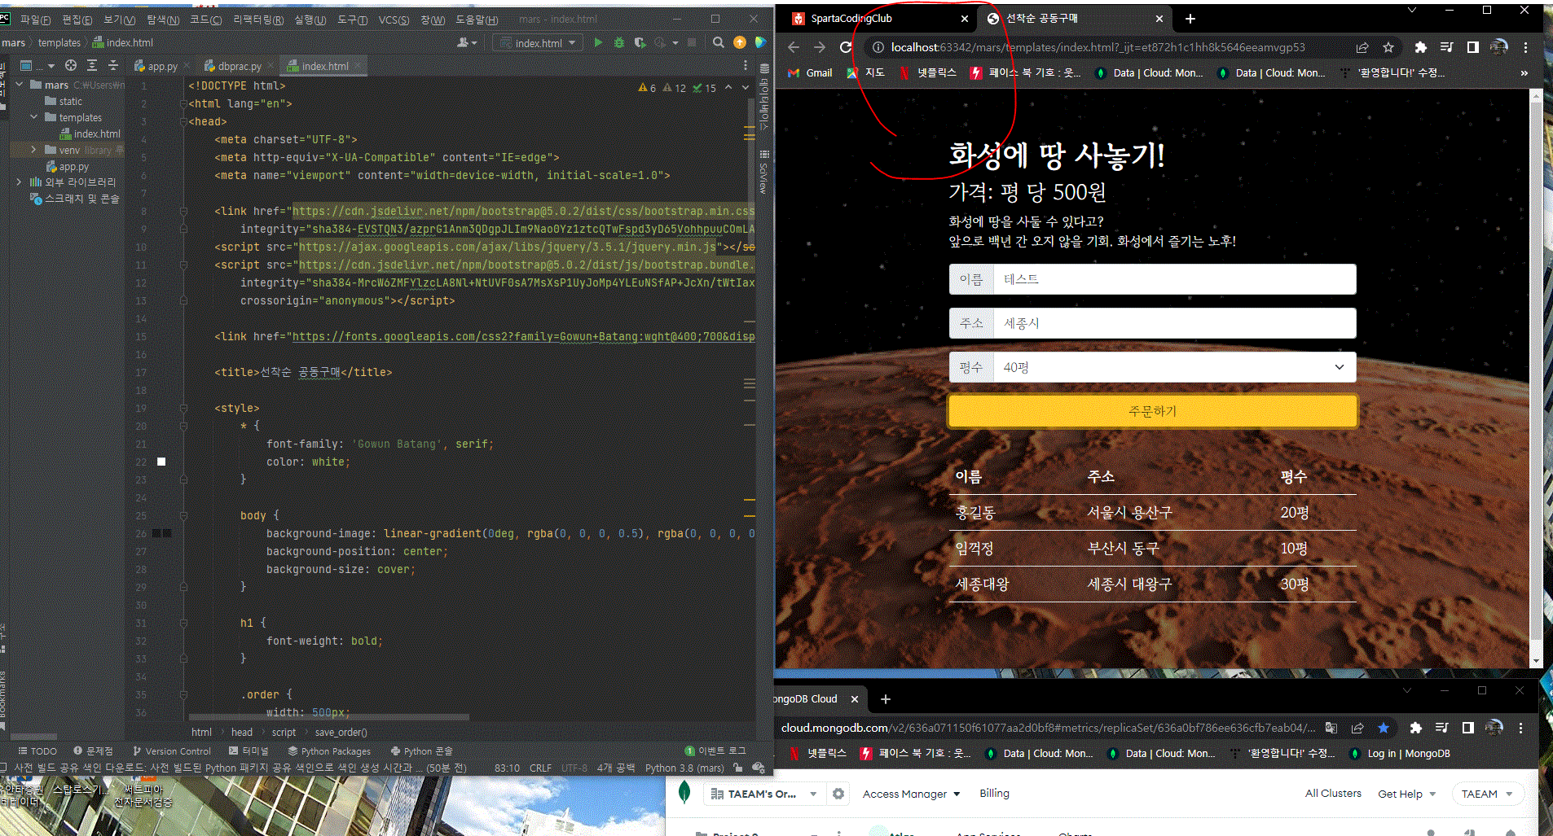1553x836 pixels.
Task: Open Python Packages tool window
Action: tap(329, 751)
